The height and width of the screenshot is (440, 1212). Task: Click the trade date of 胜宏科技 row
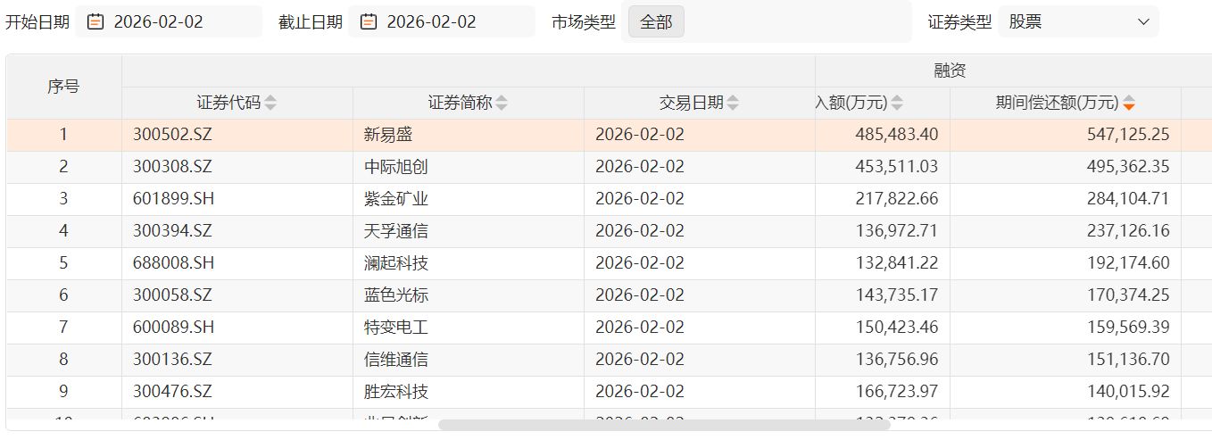tap(640, 393)
